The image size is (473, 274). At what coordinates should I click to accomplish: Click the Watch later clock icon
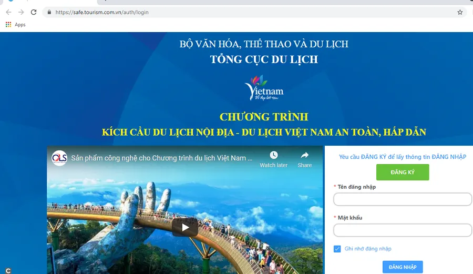pyautogui.click(x=274, y=156)
